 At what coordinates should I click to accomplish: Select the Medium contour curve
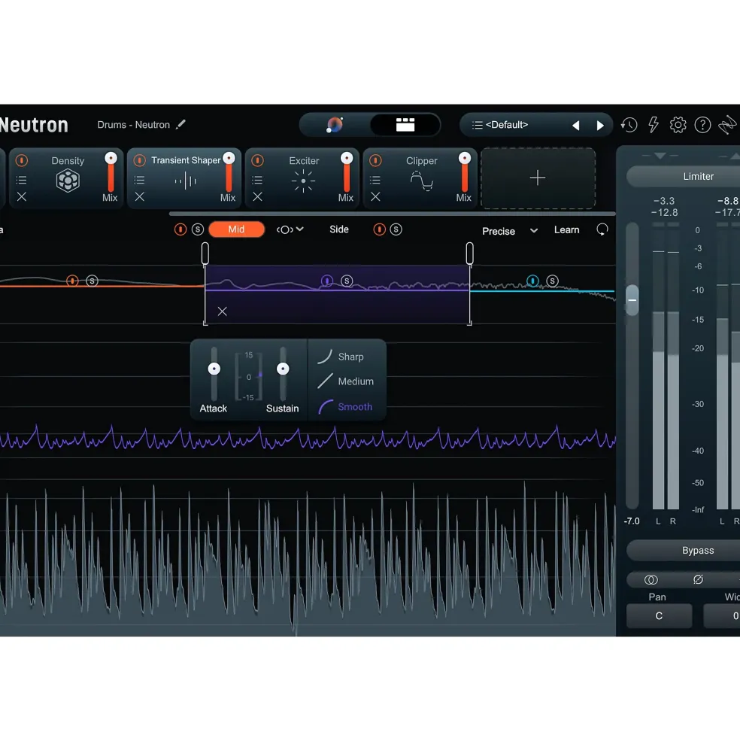[345, 381]
